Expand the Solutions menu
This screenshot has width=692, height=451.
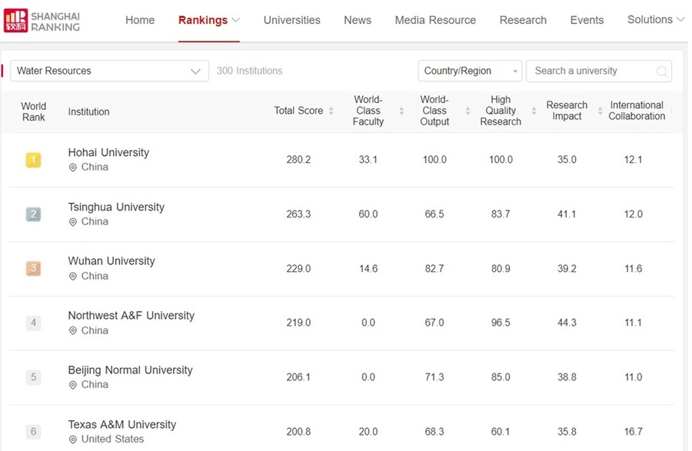tap(655, 20)
